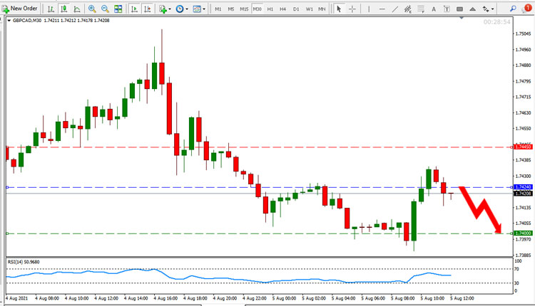
Task: Pick the Fibonacci retracement tool
Action: (408, 9)
